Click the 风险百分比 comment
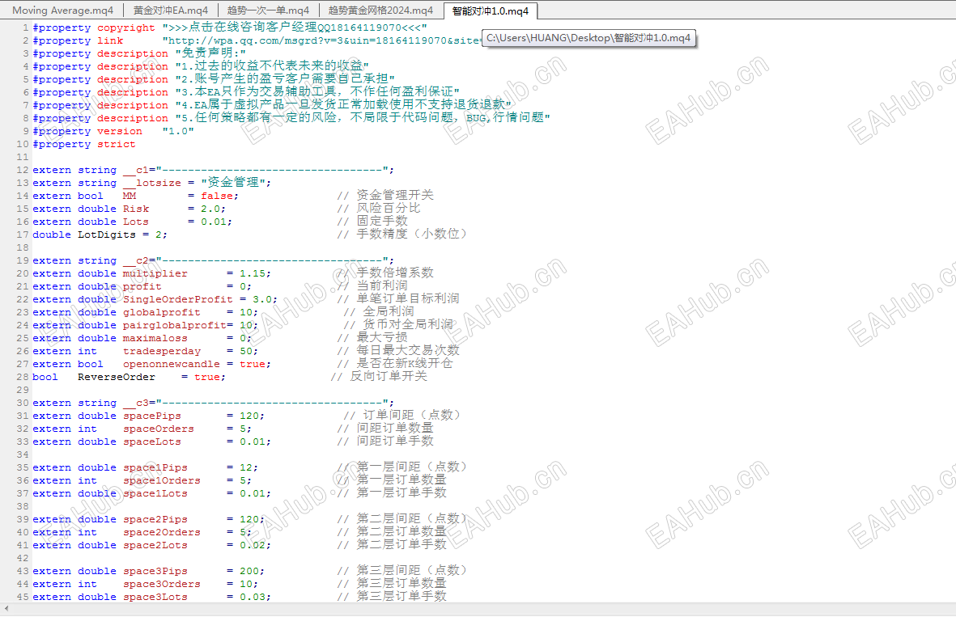 (389, 208)
